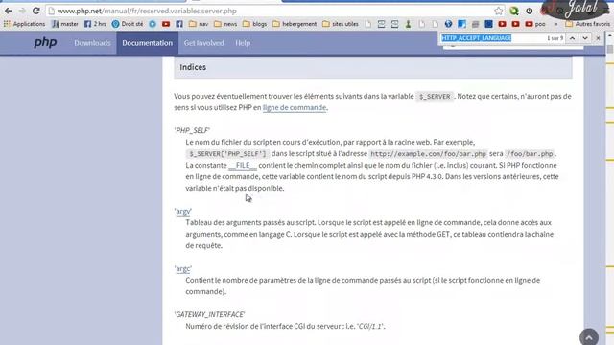Click the power-symbol extension icon

pos(529,11)
